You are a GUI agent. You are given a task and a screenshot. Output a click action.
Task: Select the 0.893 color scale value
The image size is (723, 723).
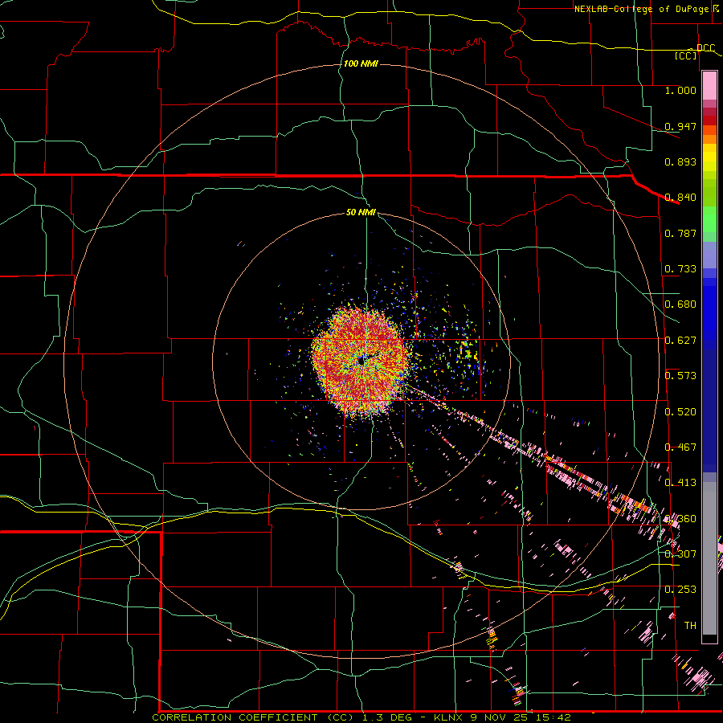(x=680, y=161)
